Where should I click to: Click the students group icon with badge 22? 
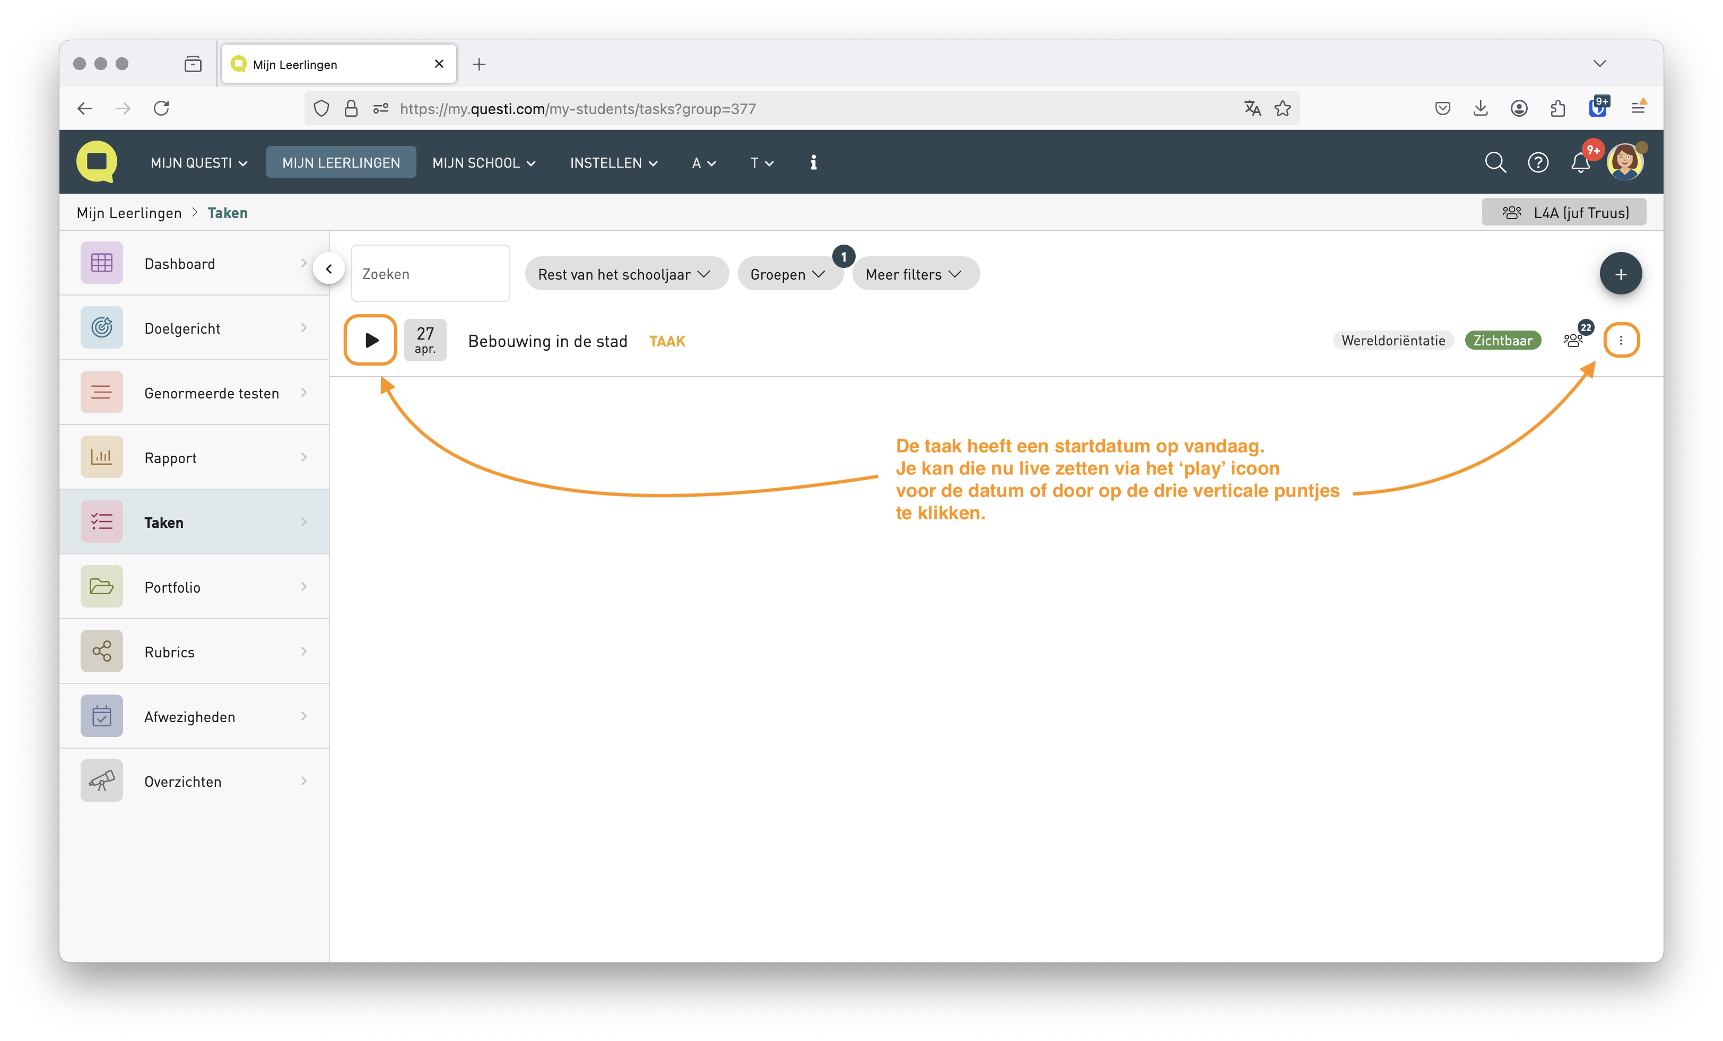[1573, 340]
